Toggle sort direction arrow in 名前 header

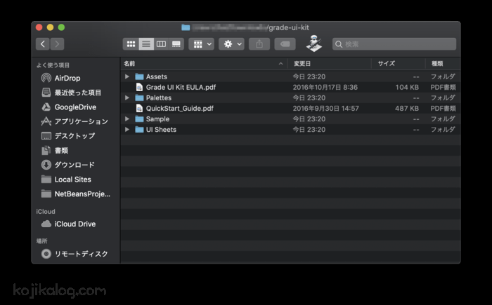[x=281, y=64]
